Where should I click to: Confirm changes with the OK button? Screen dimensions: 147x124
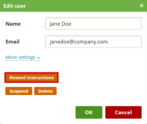click(x=89, y=112)
